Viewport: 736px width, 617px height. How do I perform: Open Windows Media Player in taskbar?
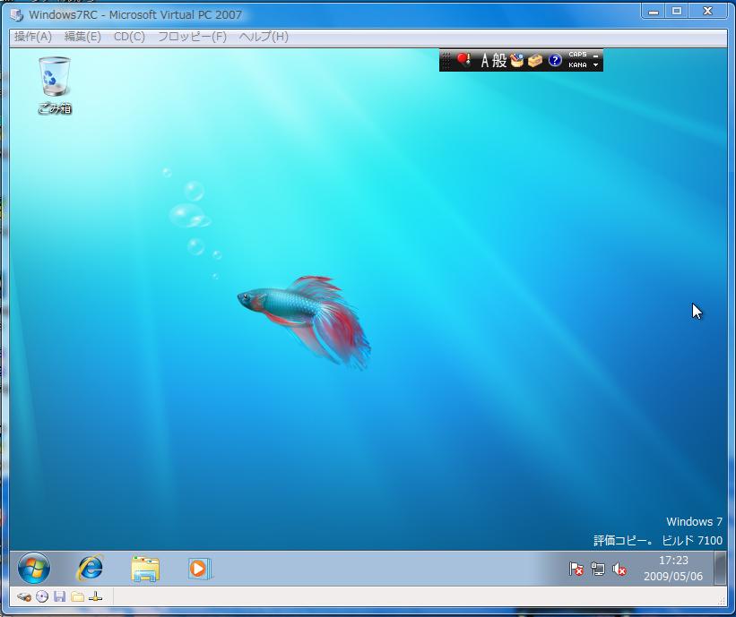[x=199, y=568]
